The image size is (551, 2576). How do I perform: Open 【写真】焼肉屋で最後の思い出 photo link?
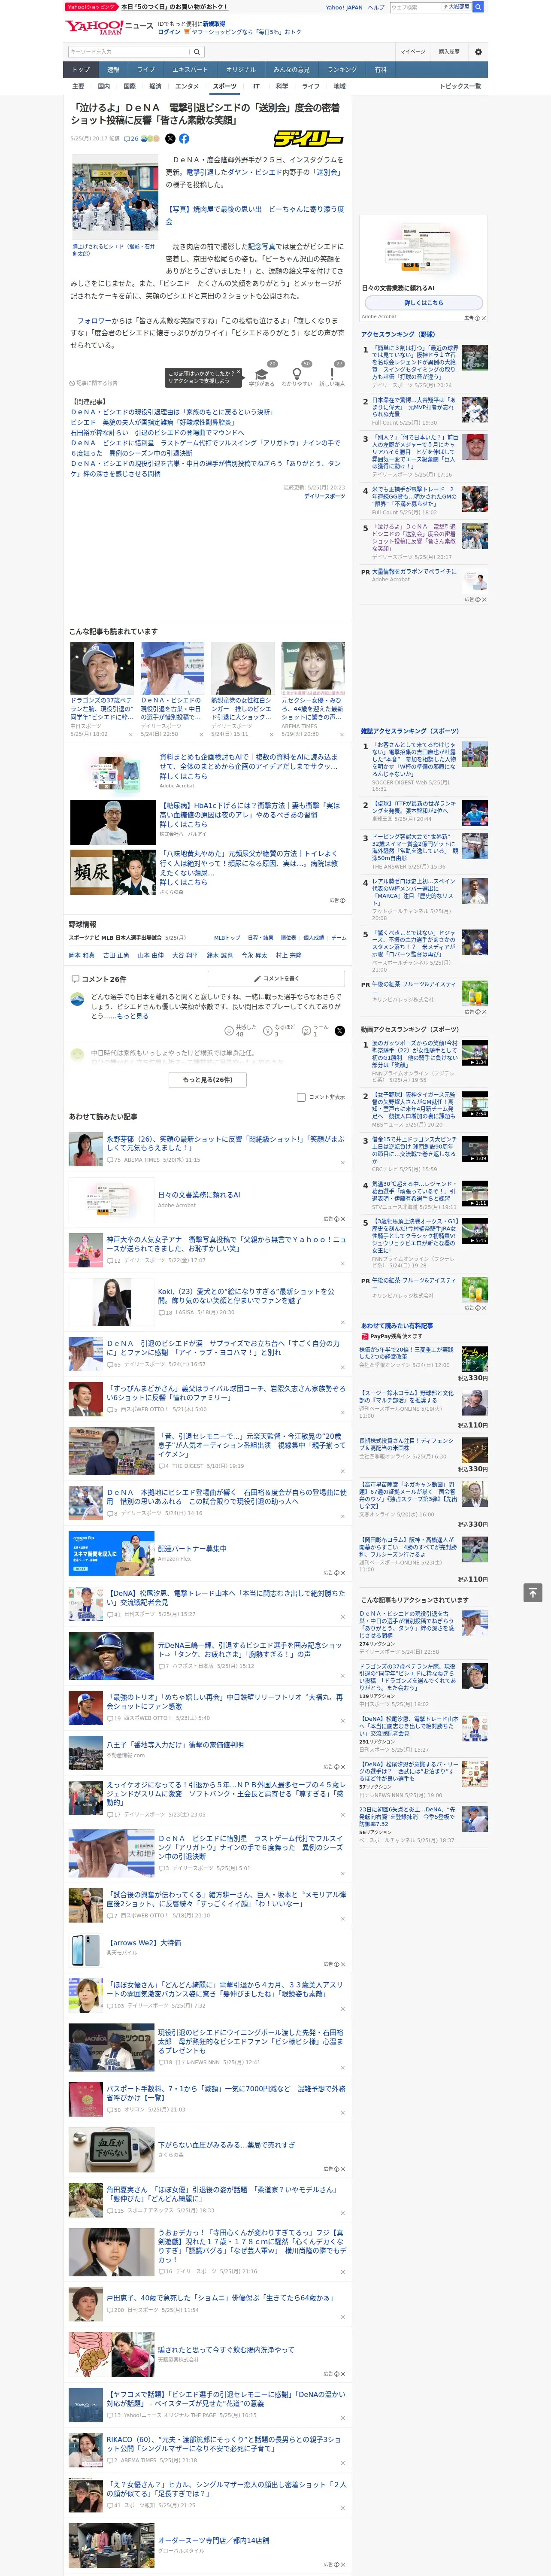click(254, 215)
